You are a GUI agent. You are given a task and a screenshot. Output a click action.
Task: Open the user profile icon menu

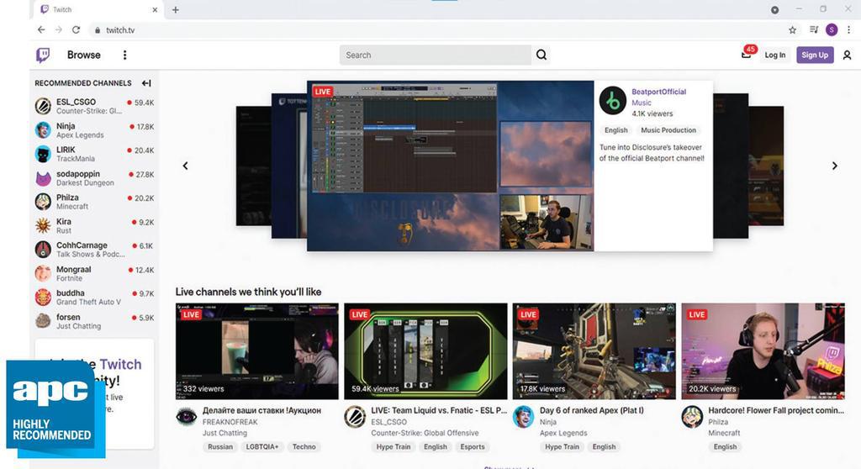847,55
